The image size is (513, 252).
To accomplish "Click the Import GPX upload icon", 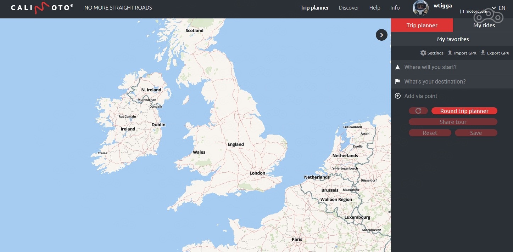I will pyautogui.click(x=450, y=53).
